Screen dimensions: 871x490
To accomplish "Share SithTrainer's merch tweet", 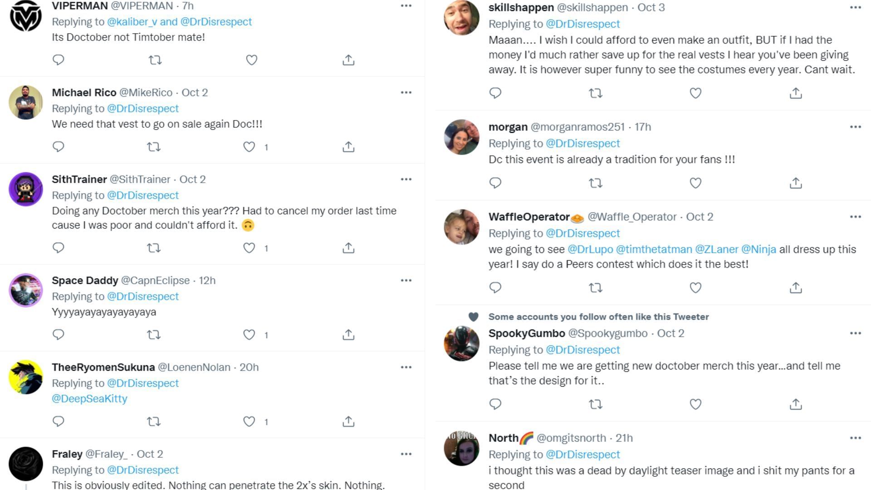I will (x=348, y=248).
